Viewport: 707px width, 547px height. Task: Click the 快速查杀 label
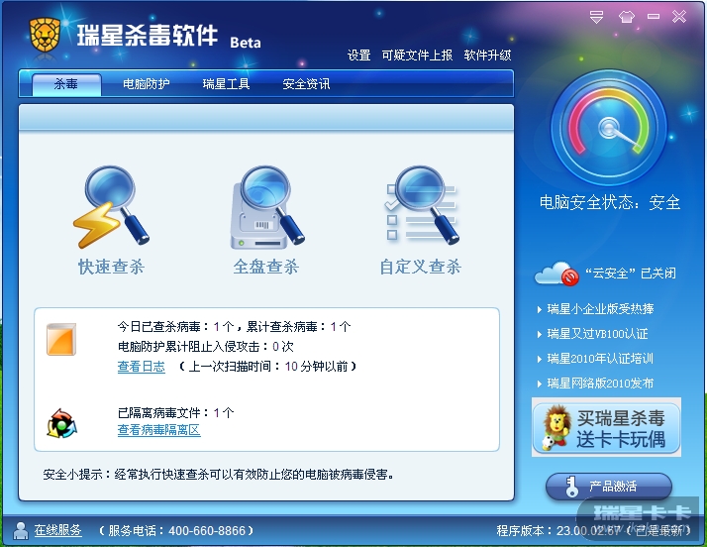[111, 267]
